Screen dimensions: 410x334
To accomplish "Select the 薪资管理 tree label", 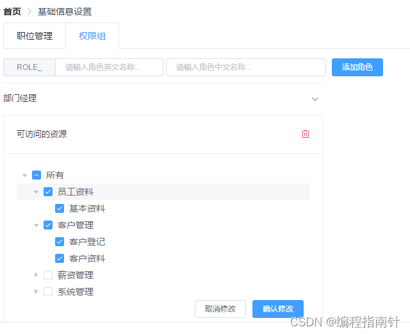I will point(76,275).
